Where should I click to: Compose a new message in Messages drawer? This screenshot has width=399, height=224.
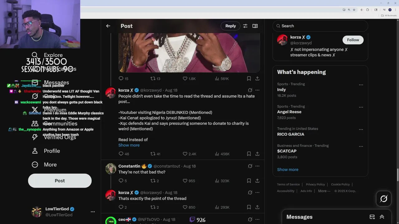tap(372, 217)
